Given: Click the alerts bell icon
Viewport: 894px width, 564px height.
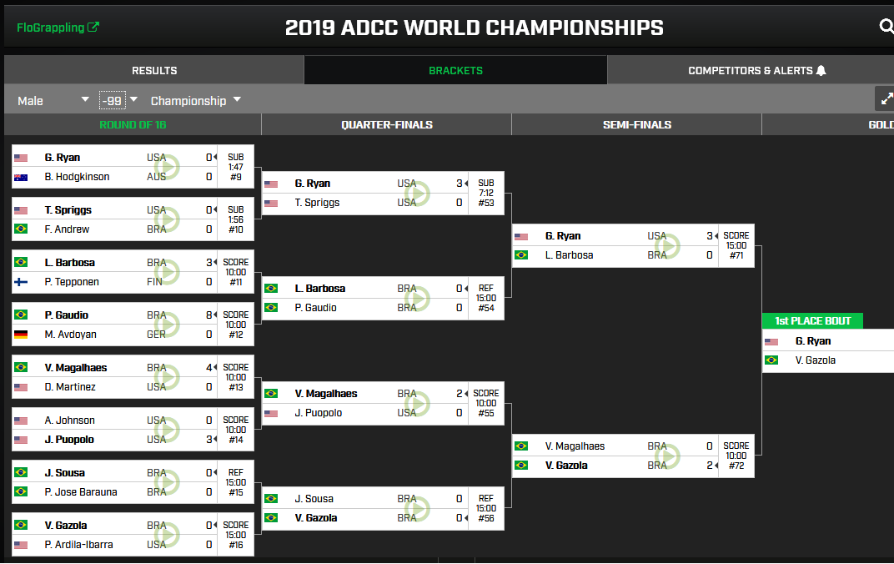Looking at the screenshot, I should pos(821,71).
